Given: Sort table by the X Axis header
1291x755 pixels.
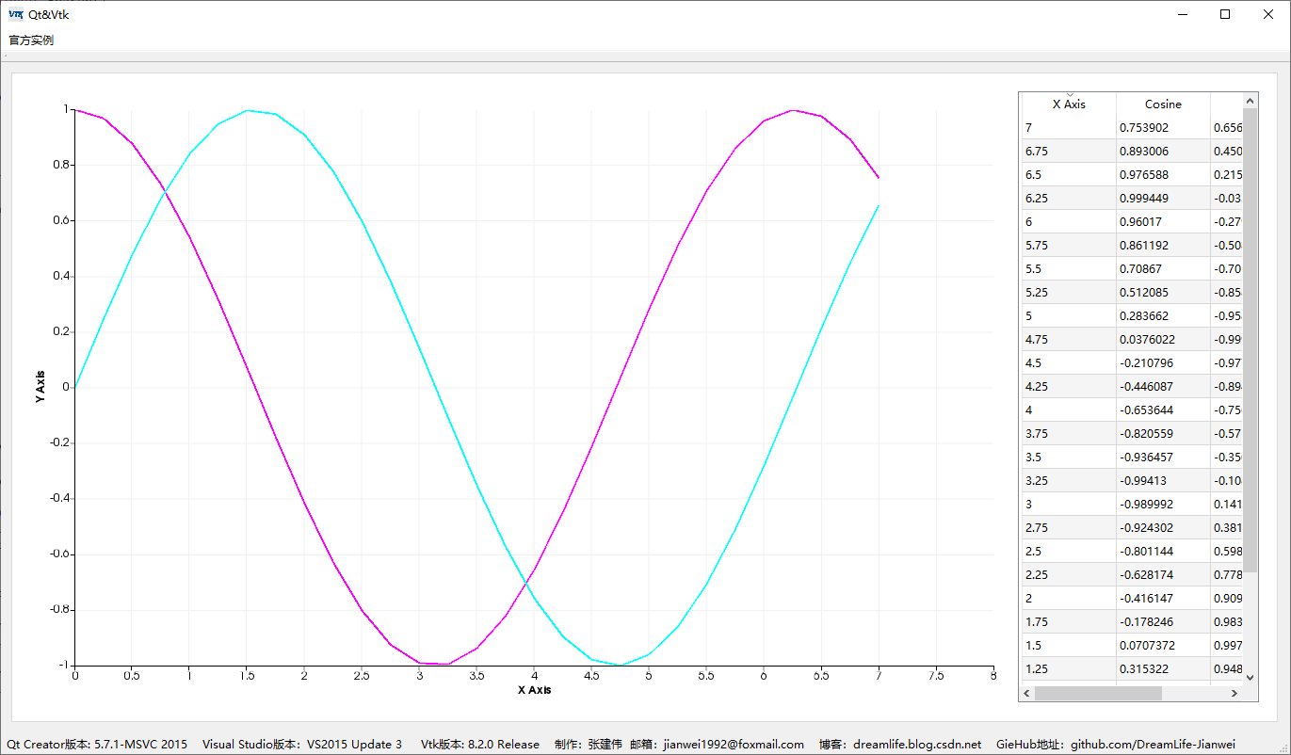Looking at the screenshot, I should 1069,104.
